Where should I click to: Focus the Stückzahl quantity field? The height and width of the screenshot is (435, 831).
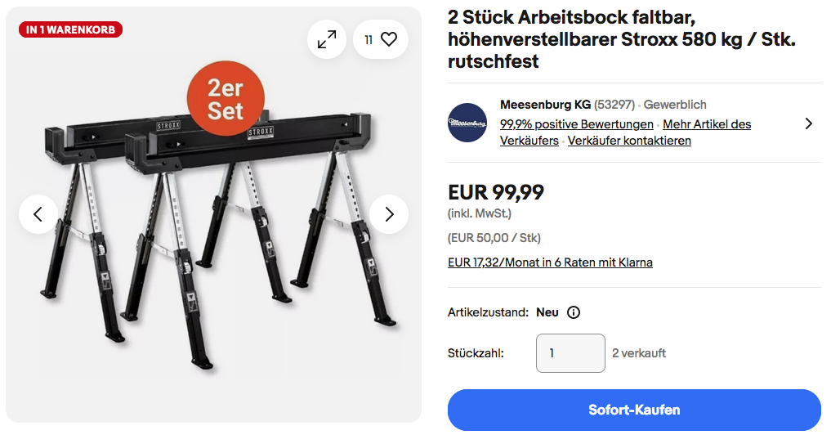pyautogui.click(x=570, y=353)
